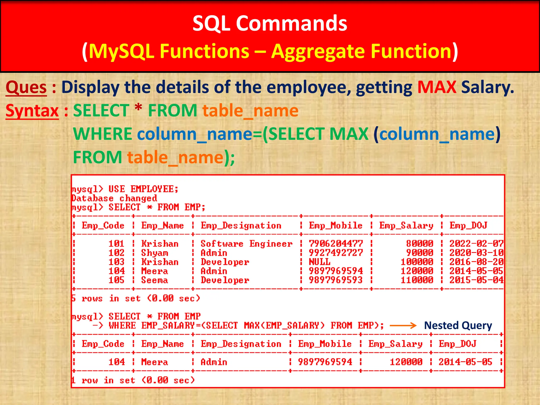
Task: Click the 'NULL' mobile value
Action: 320,262
